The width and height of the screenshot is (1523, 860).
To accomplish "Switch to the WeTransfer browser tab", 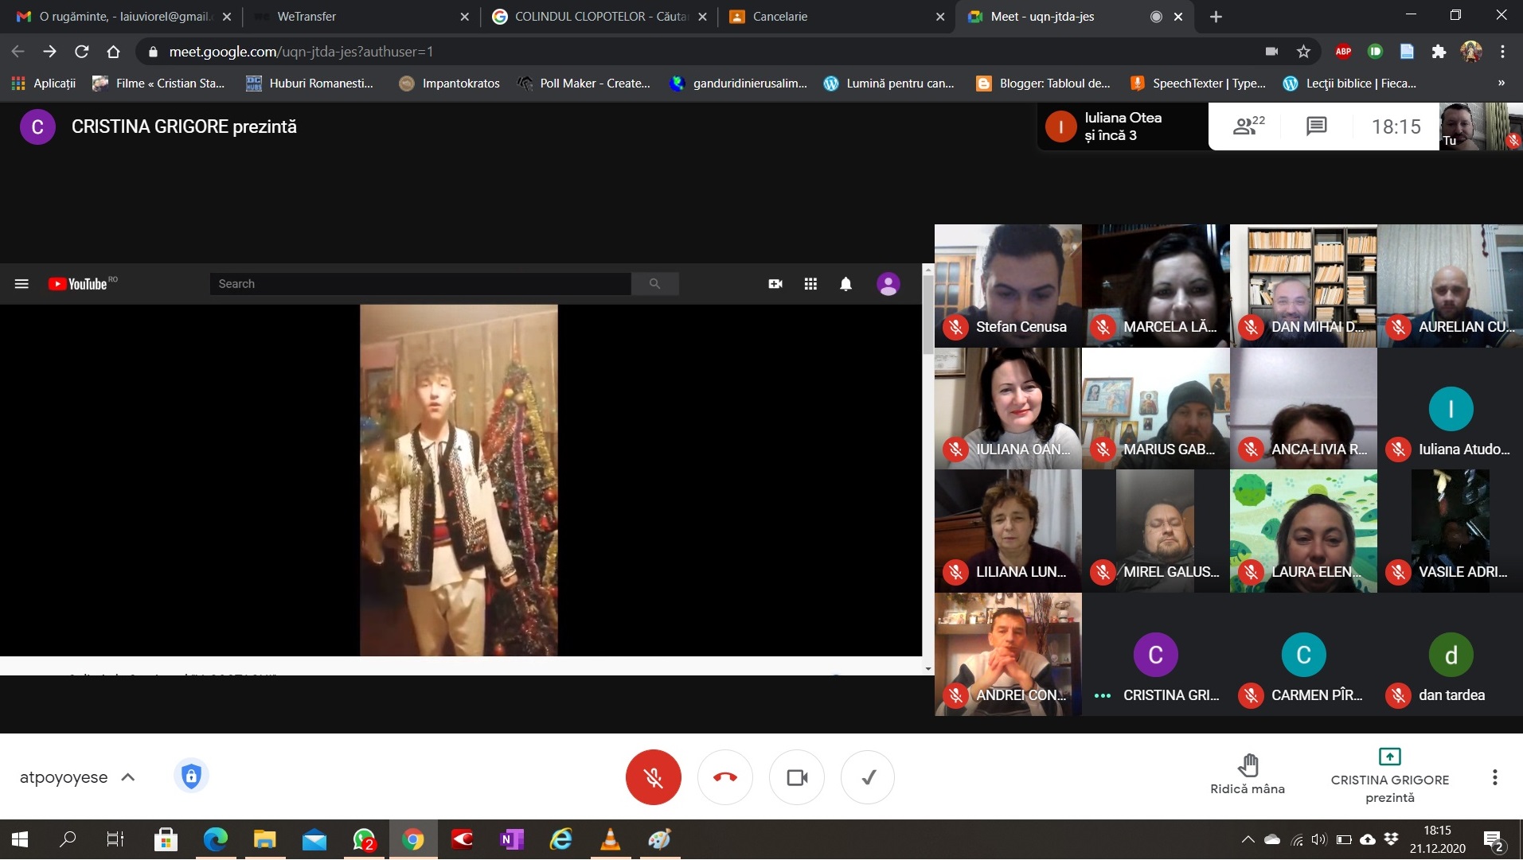I will 358,17.
